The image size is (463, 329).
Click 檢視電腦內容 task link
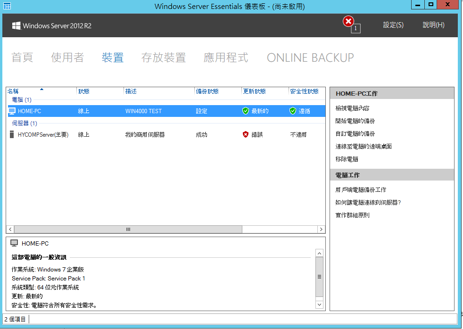tap(352, 108)
